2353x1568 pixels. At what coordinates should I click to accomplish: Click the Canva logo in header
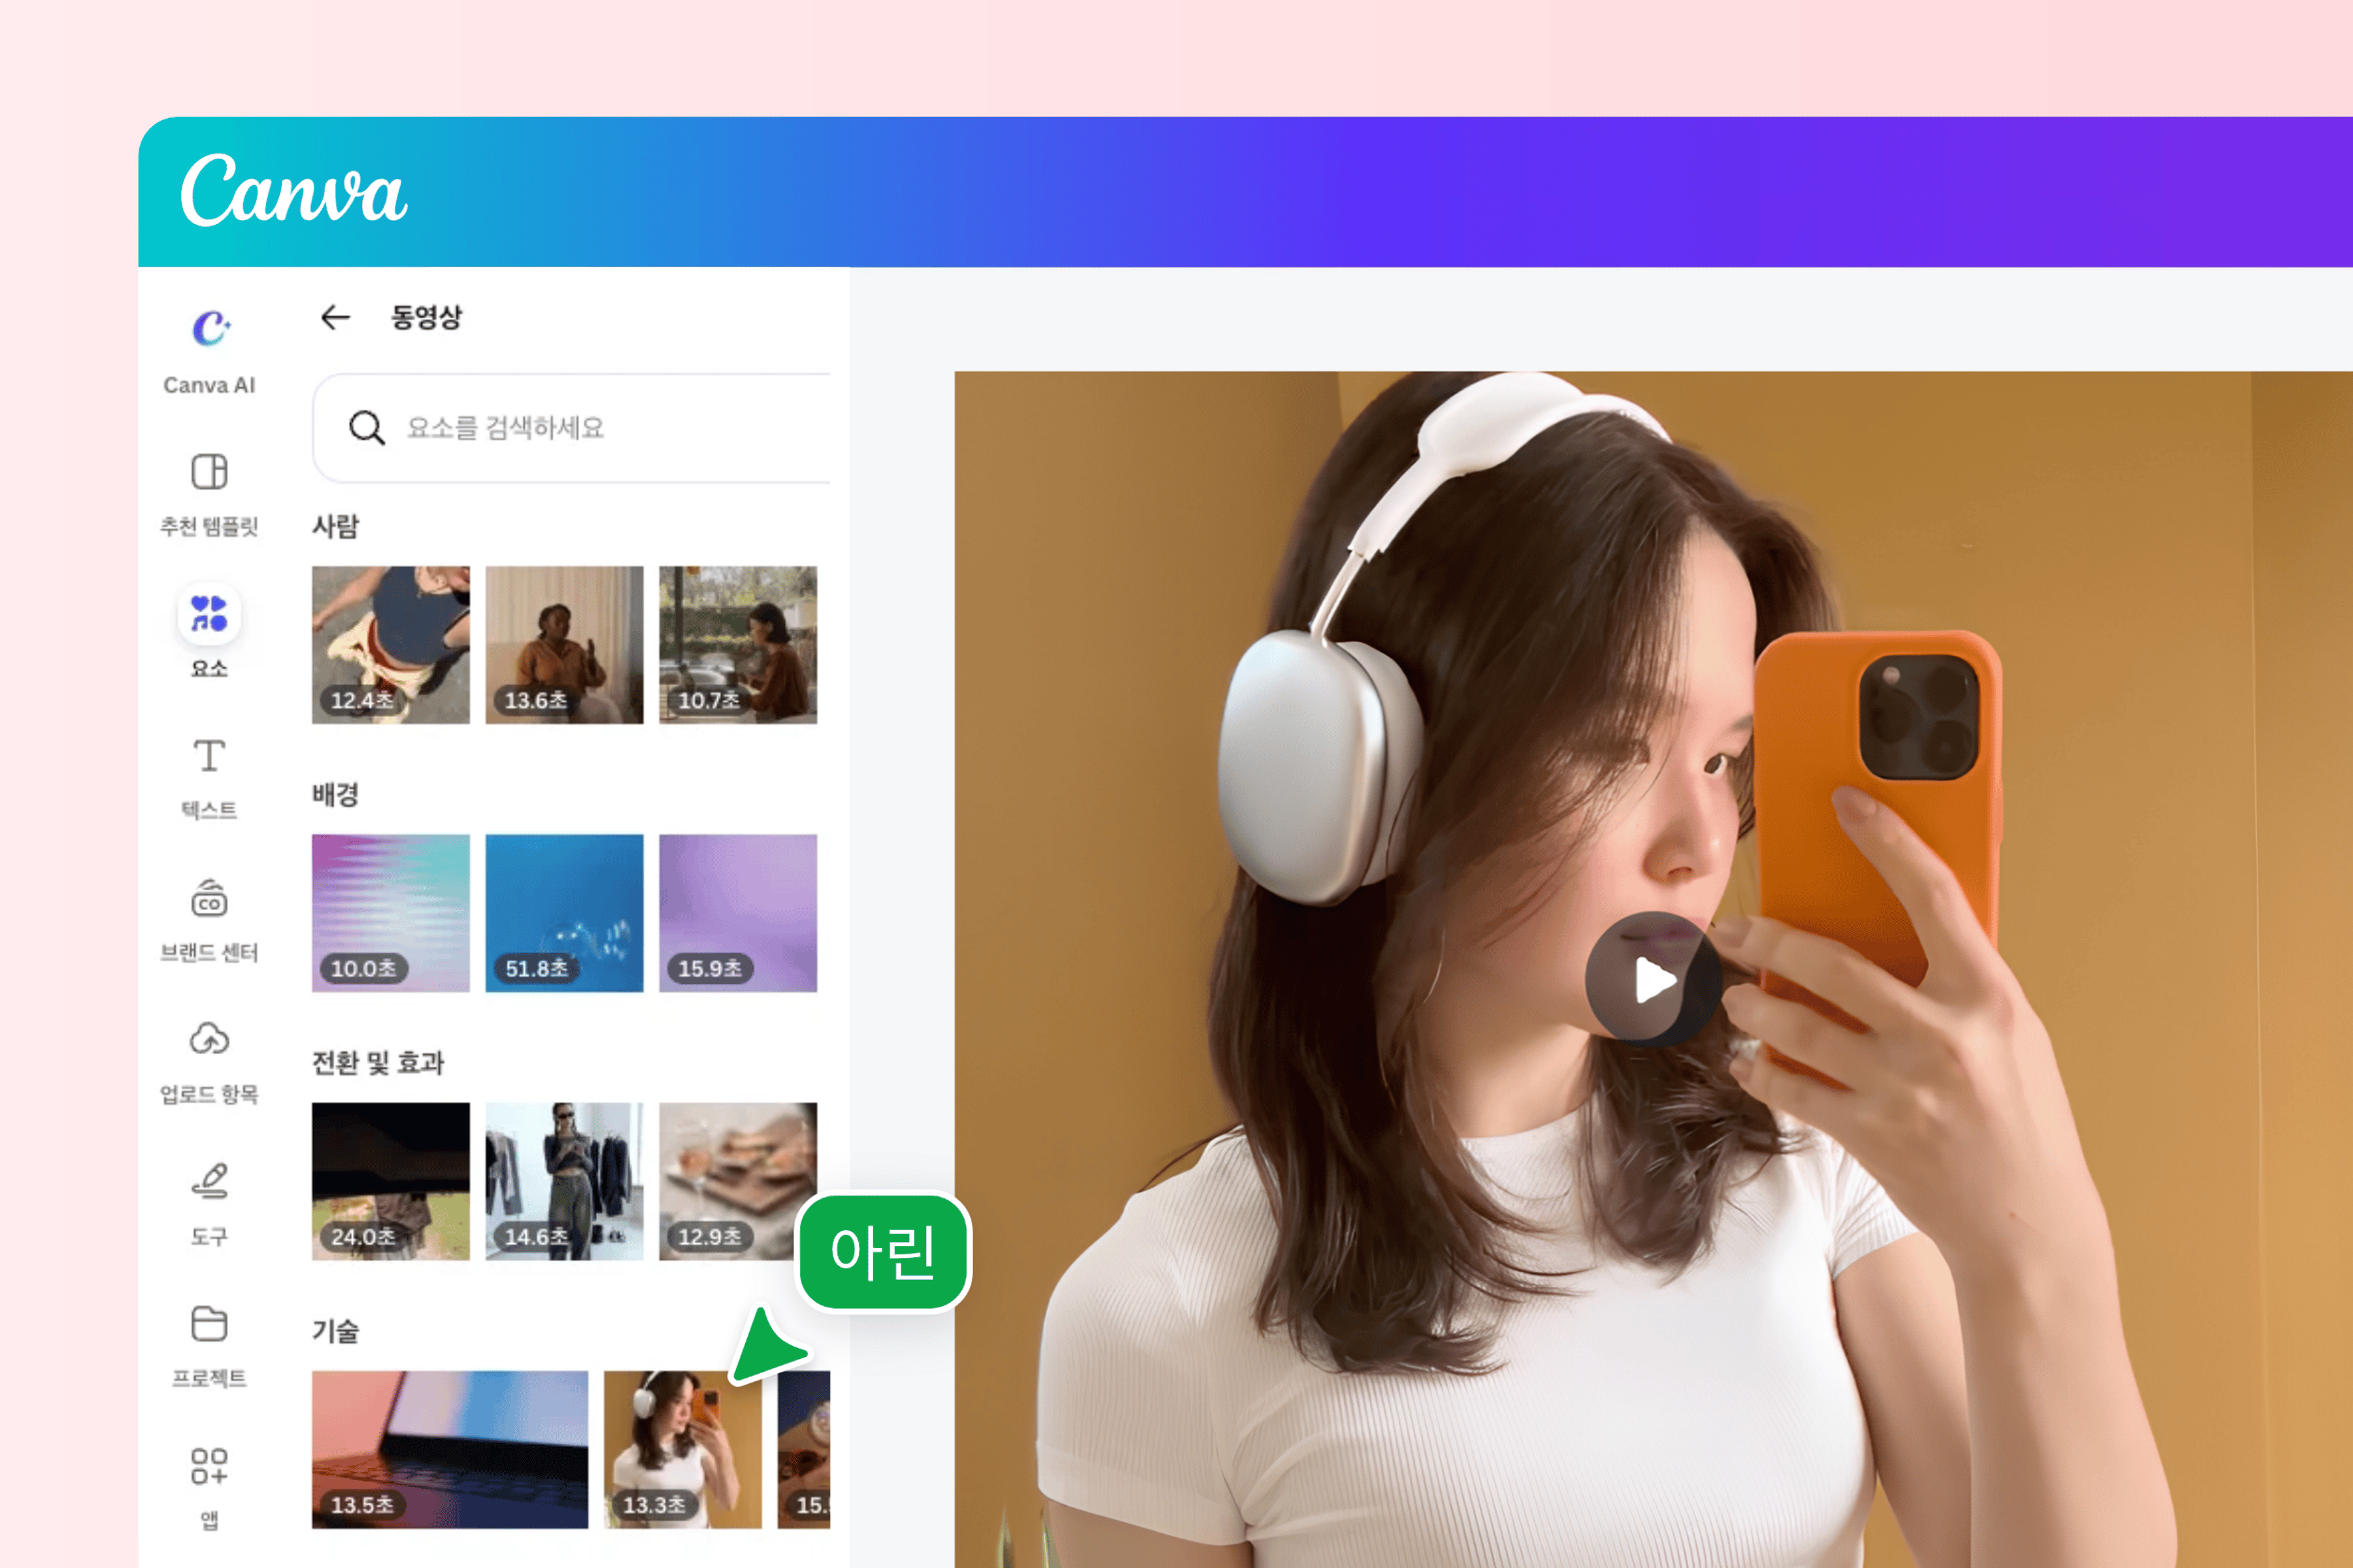pyautogui.click(x=293, y=190)
